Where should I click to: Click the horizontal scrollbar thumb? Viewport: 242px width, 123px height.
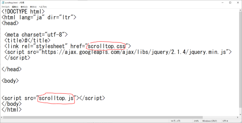pos(103,118)
